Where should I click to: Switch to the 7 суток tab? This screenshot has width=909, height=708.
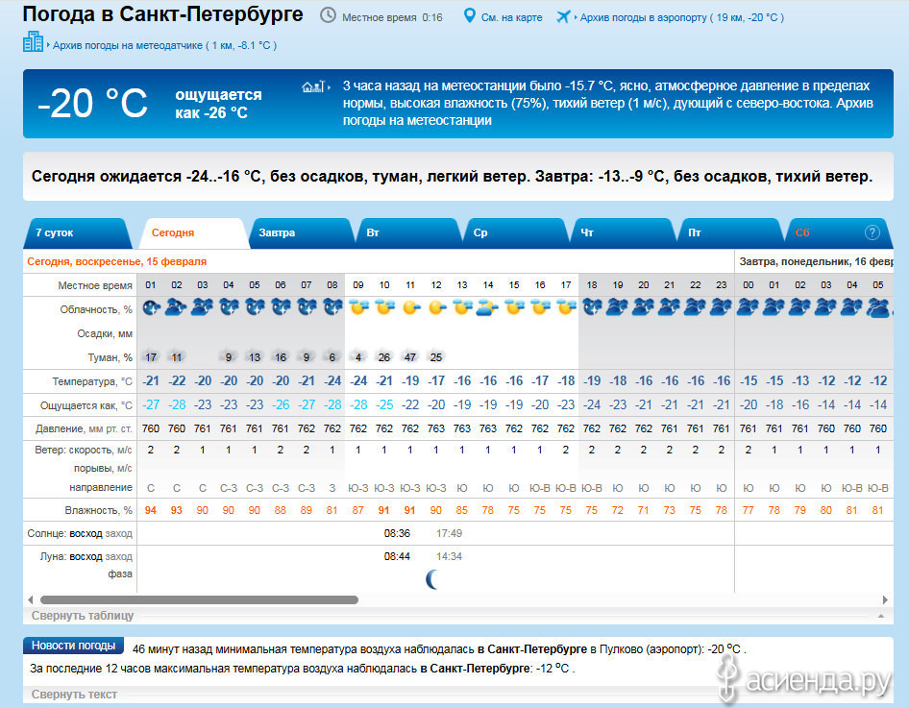(55, 233)
